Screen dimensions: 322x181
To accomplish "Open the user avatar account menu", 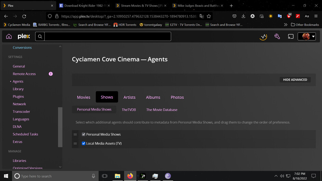I will 307,37.
